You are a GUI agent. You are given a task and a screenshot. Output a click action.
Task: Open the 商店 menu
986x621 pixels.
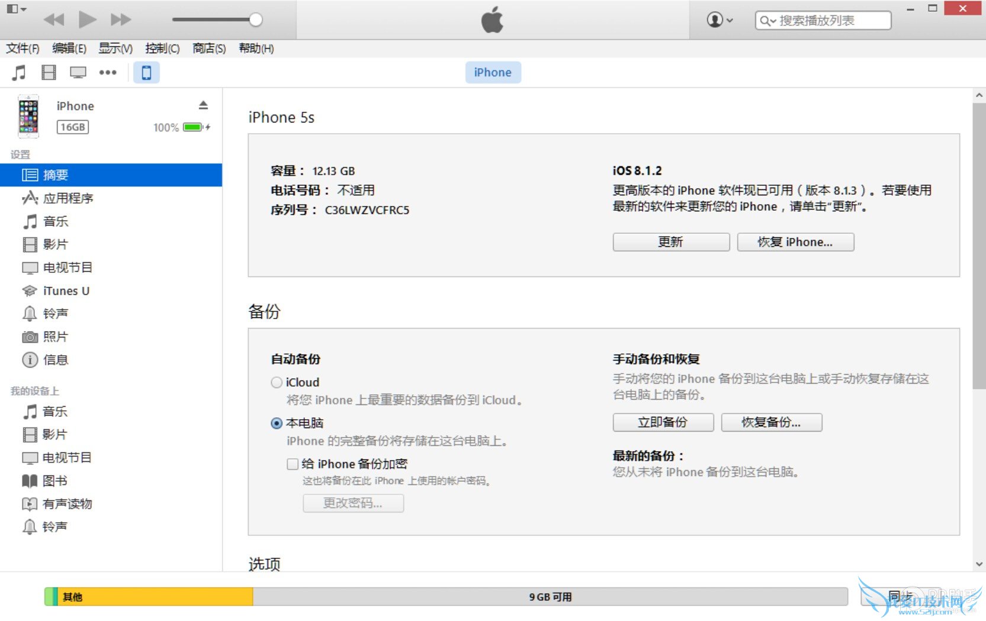[x=208, y=48]
